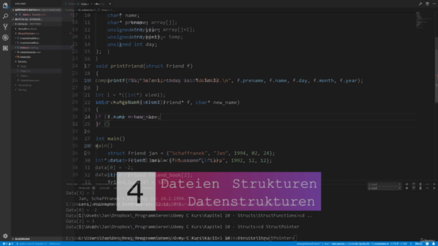Click the line 'int main()' in the editor
Viewport: 438px width, 246px height.
click(x=110, y=139)
